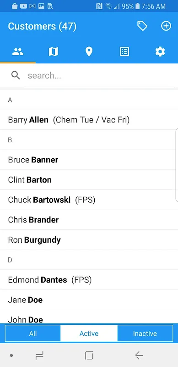Open the location pin tab
This screenshot has height=367, width=178.
coord(89,51)
